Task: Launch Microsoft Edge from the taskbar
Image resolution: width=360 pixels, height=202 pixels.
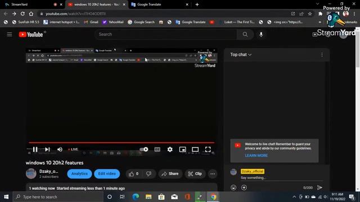Action: click(x=136, y=197)
